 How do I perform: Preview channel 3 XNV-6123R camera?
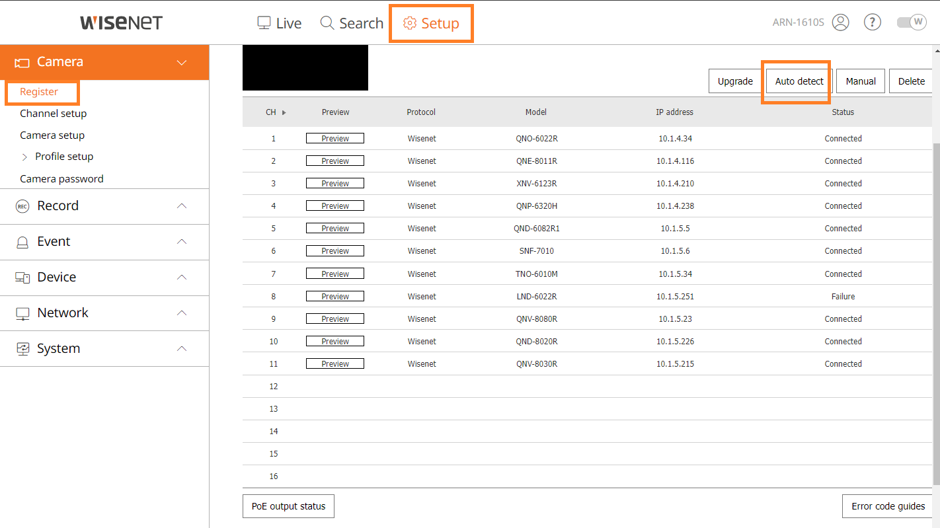335,184
